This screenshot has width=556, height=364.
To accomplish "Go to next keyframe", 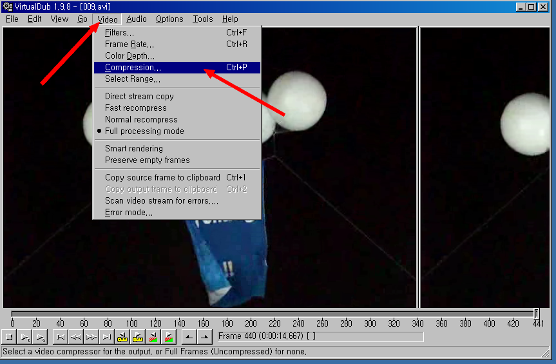I will pos(138,337).
